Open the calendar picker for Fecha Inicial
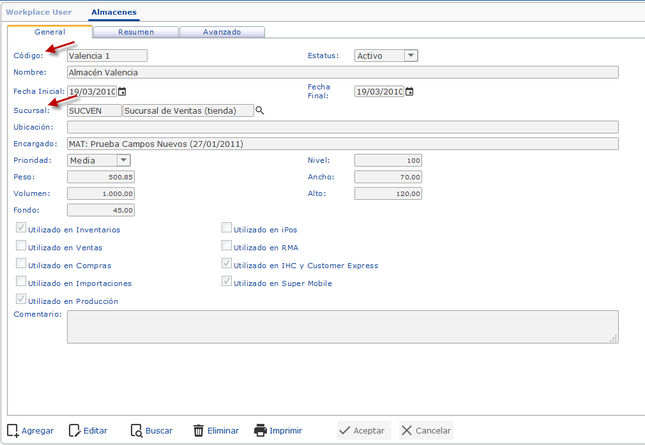Screen dimensions: 645x445 point(121,91)
